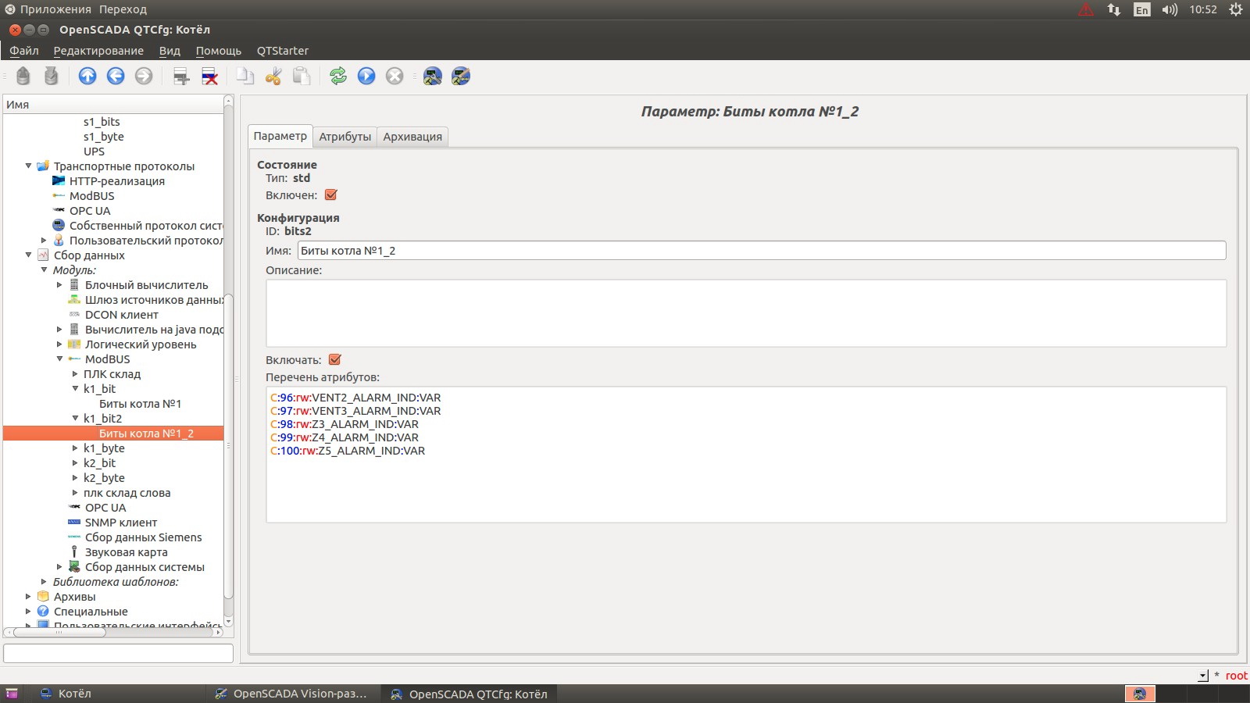Open the 'Архивация' tab

tap(412, 137)
